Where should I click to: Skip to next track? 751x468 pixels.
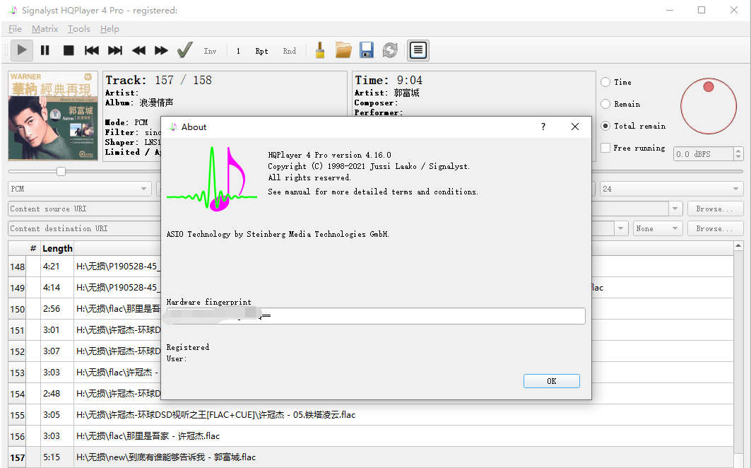click(x=115, y=50)
